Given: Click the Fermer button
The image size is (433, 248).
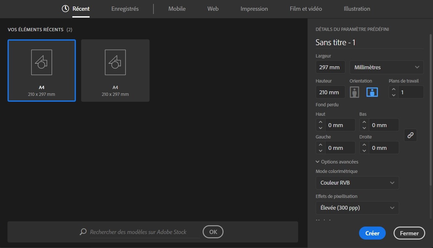Looking at the screenshot, I should click(x=409, y=233).
